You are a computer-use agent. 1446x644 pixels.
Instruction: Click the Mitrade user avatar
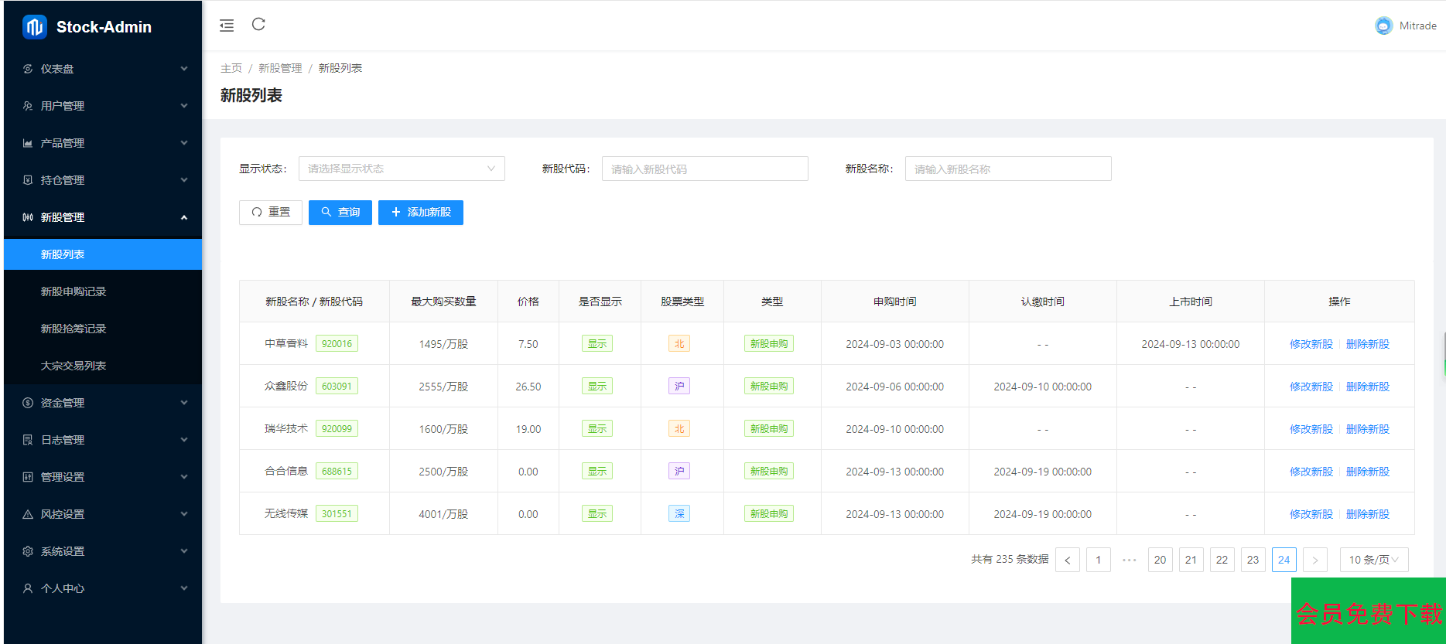[1383, 26]
